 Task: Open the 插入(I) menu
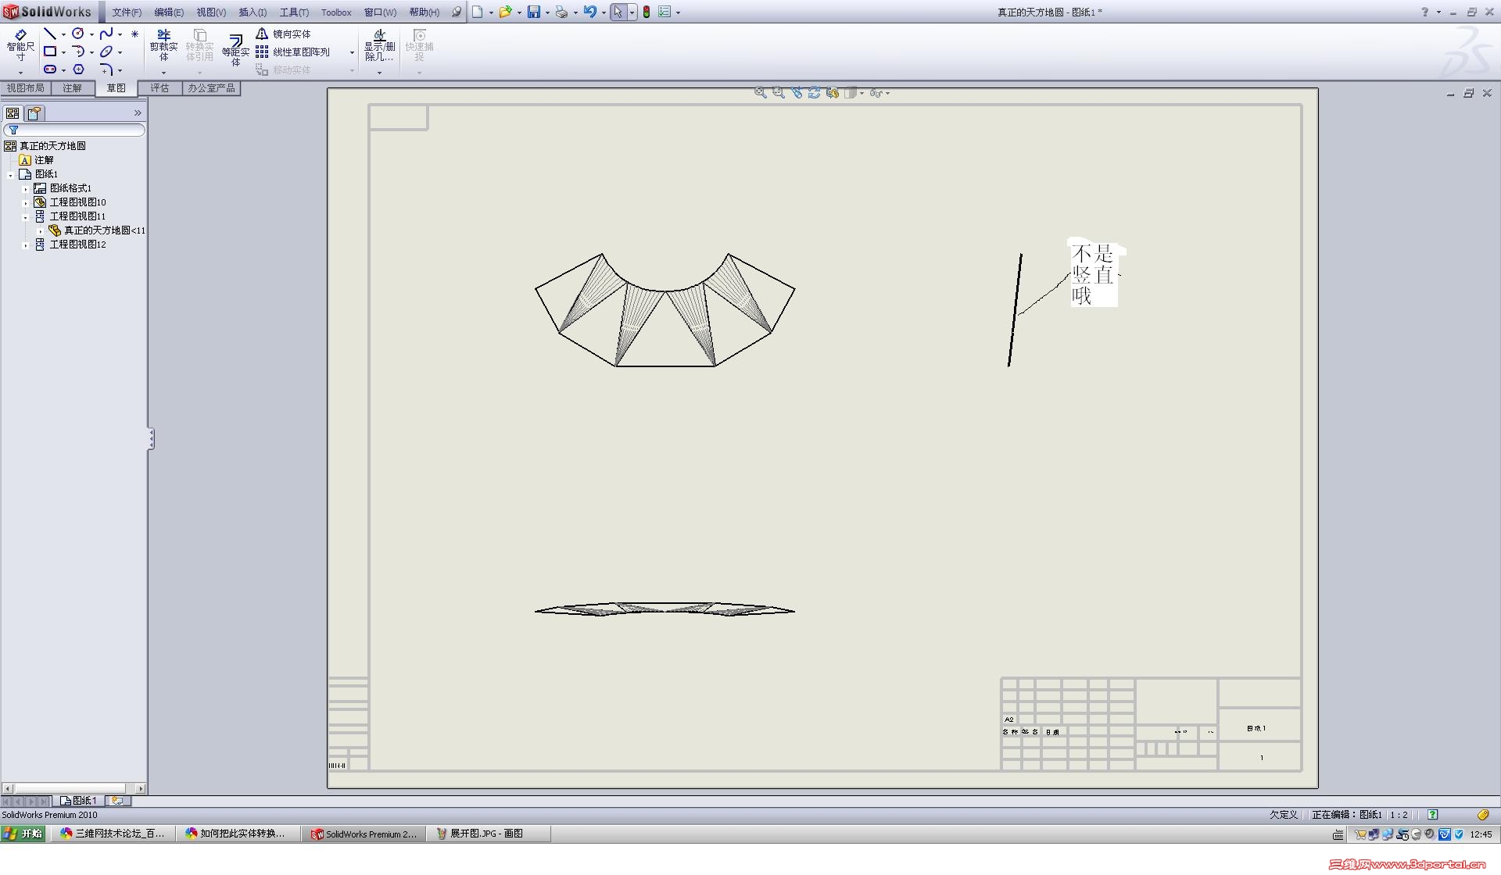point(252,12)
